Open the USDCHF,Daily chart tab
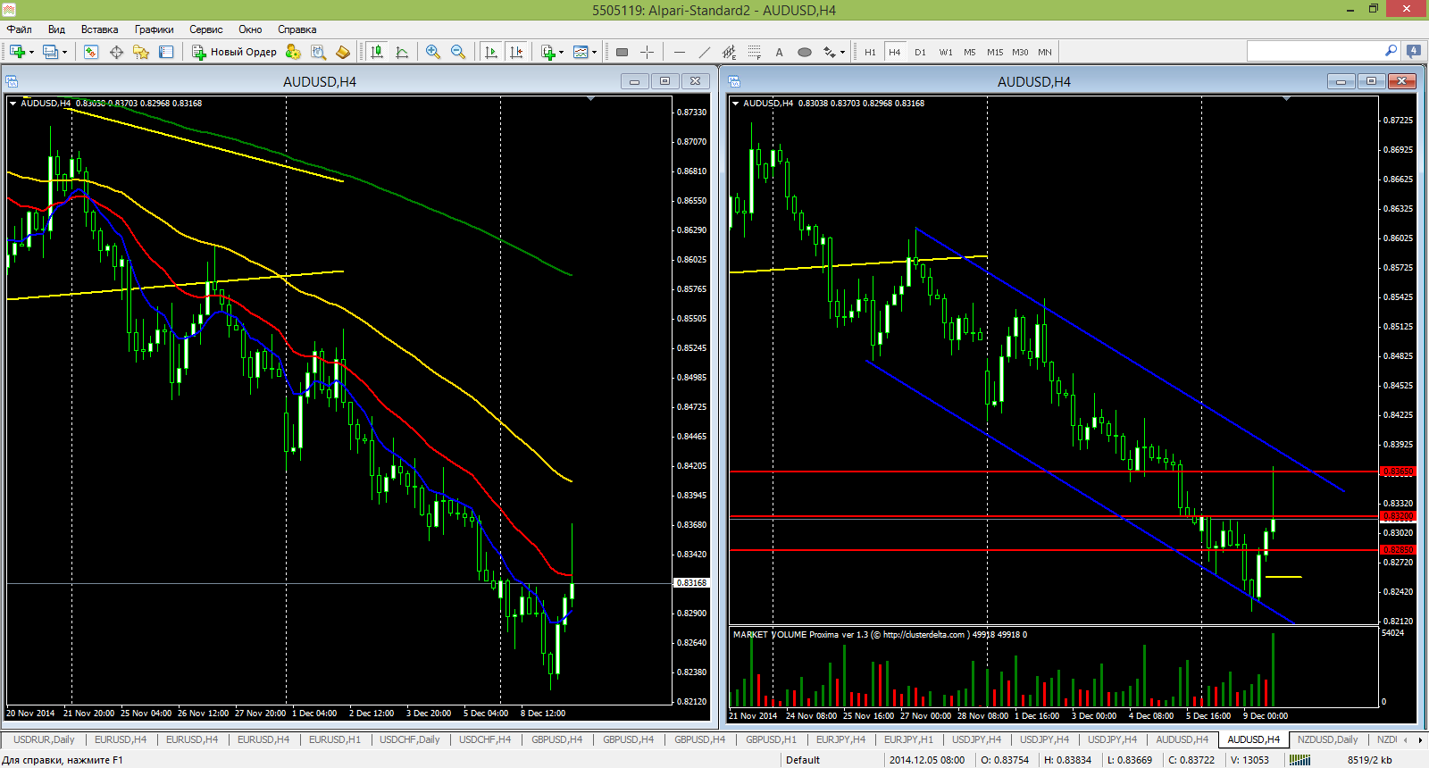The height and width of the screenshot is (768, 1429). [x=410, y=739]
